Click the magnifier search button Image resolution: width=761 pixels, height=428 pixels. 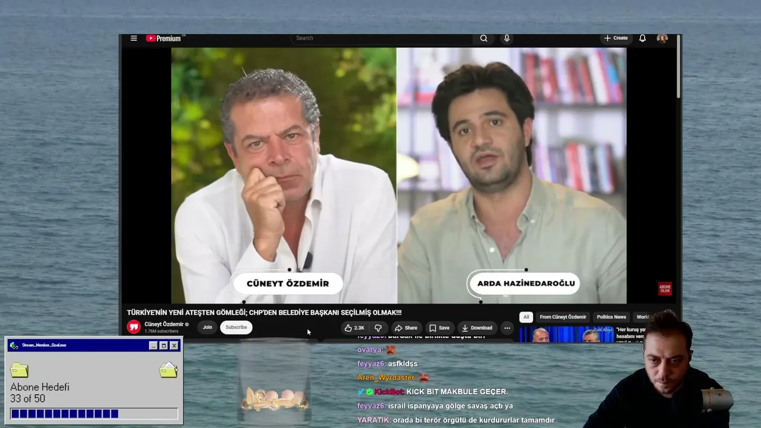point(484,38)
